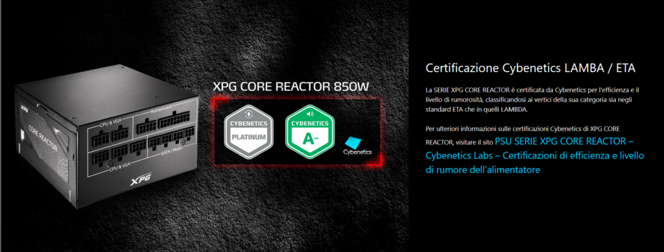Click the XPG CORE REACTOR 850W title
The width and height of the screenshot is (664, 252).
click(x=290, y=87)
